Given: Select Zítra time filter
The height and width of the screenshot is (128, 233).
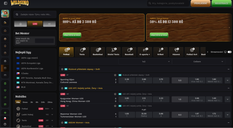Looking at the screenshot, I should coord(50,102).
